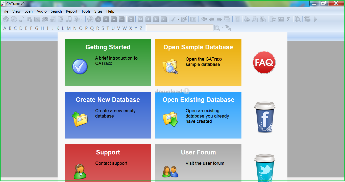345x182 pixels.
Task: Open the Sites menu
Action: (x=98, y=11)
